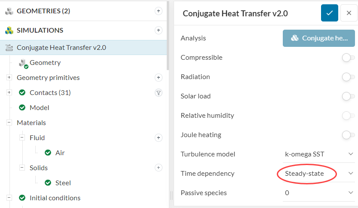Screen dimensions: 358x208
Task: Add a new simulation with plus icon
Action: (x=159, y=31)
